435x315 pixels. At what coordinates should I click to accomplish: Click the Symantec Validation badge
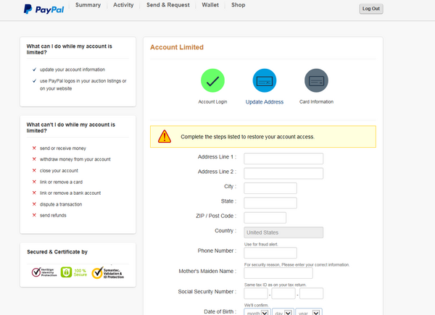click(108, 273)
